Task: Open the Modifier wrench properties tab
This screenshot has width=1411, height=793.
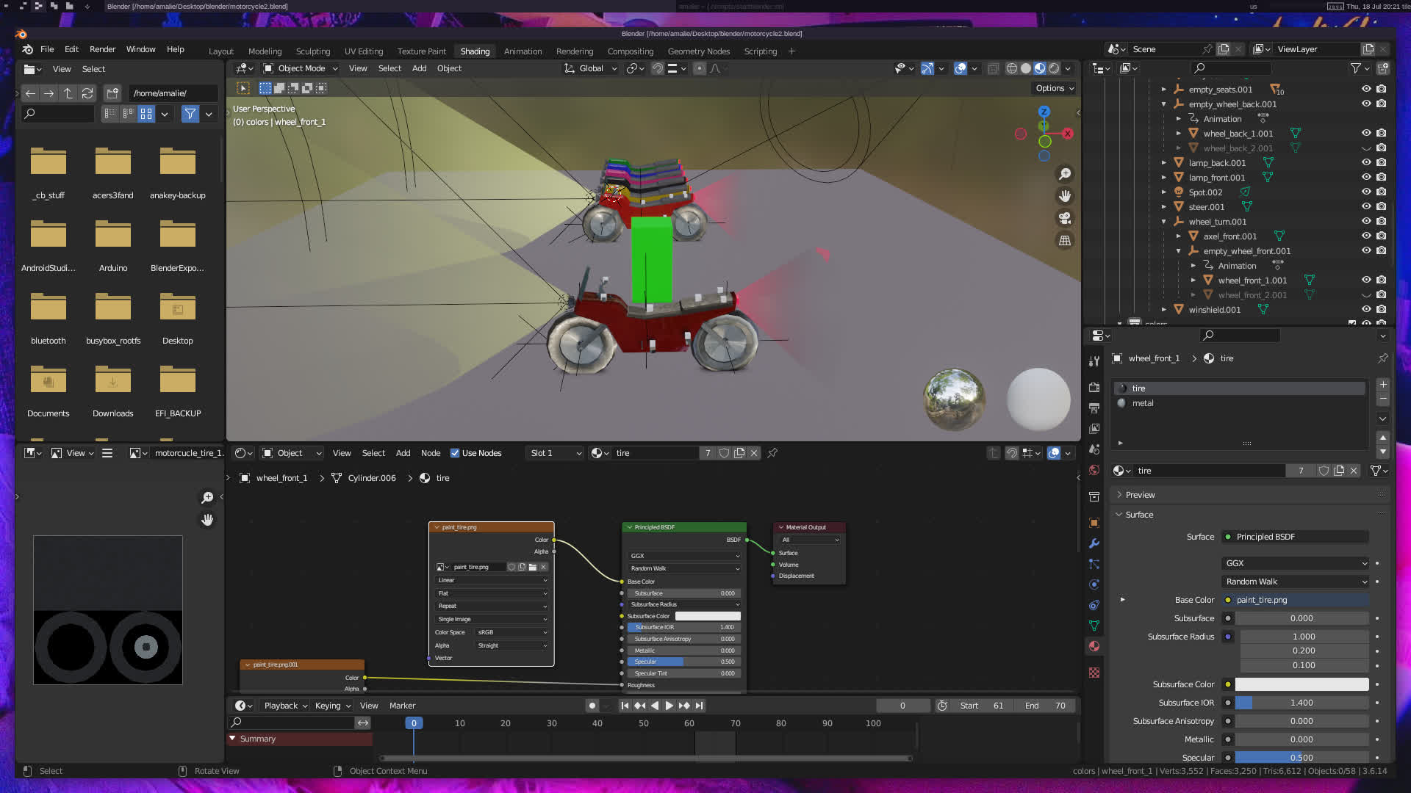Action: [1094, 543]
